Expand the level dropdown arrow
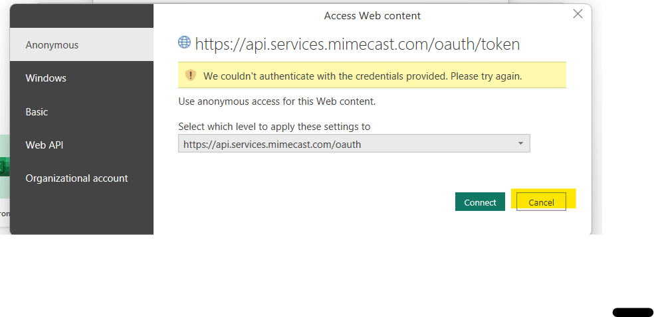Screen dimensions: 654x317 pyautogui.click(x=520, y=144)
